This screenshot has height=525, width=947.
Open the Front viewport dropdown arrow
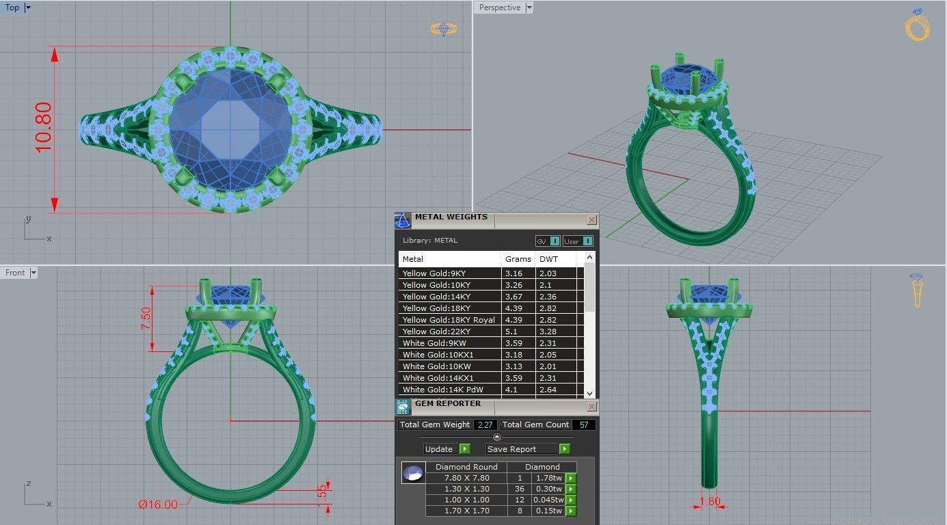(x=34, y=273)
